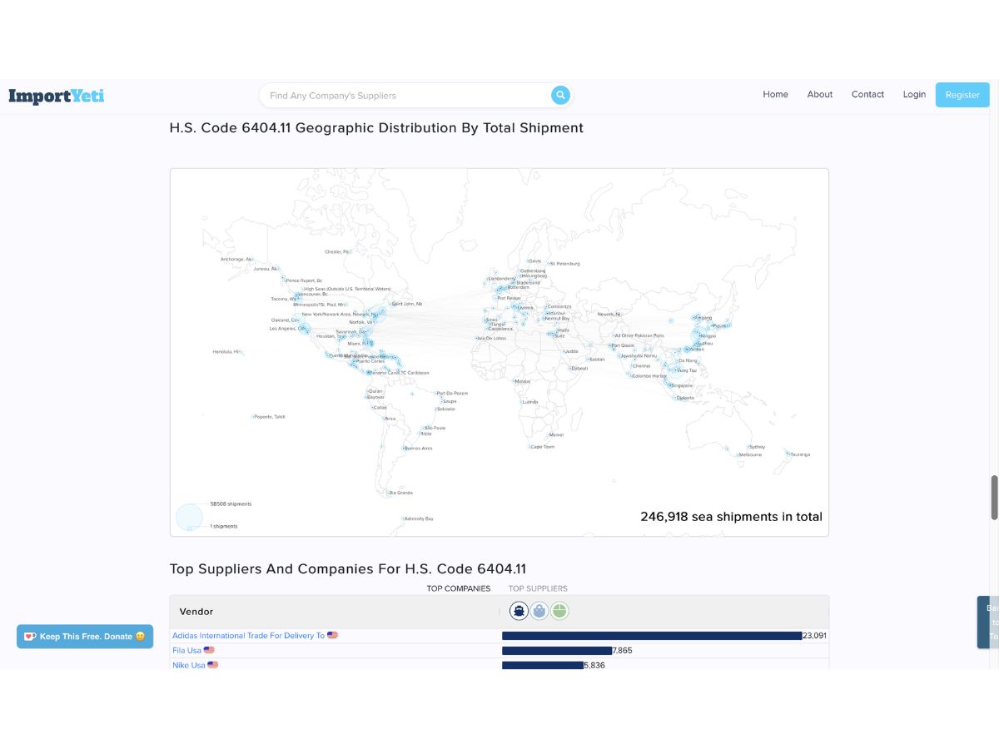Click the page vertical scrollbar thumb
The image size is (999, 749).
coord(993,498)
